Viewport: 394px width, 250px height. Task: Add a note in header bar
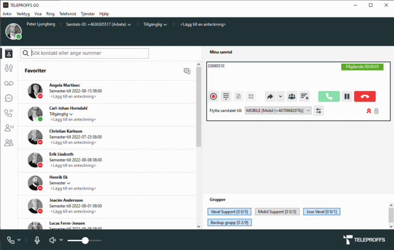(203, 25)
